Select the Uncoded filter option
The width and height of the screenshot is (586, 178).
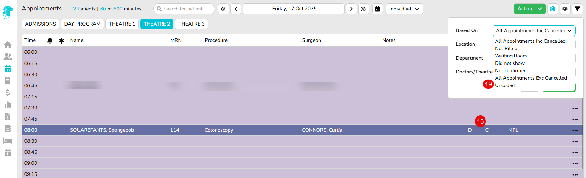(x=505, y=85)
